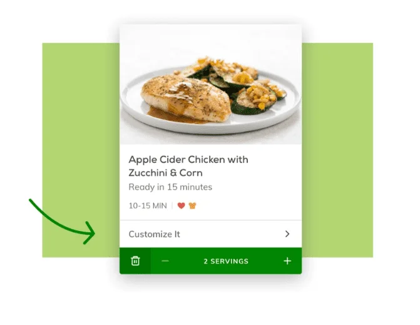
Task: Click the 10-15 MIN cook time label
Action: coord(148,205)
